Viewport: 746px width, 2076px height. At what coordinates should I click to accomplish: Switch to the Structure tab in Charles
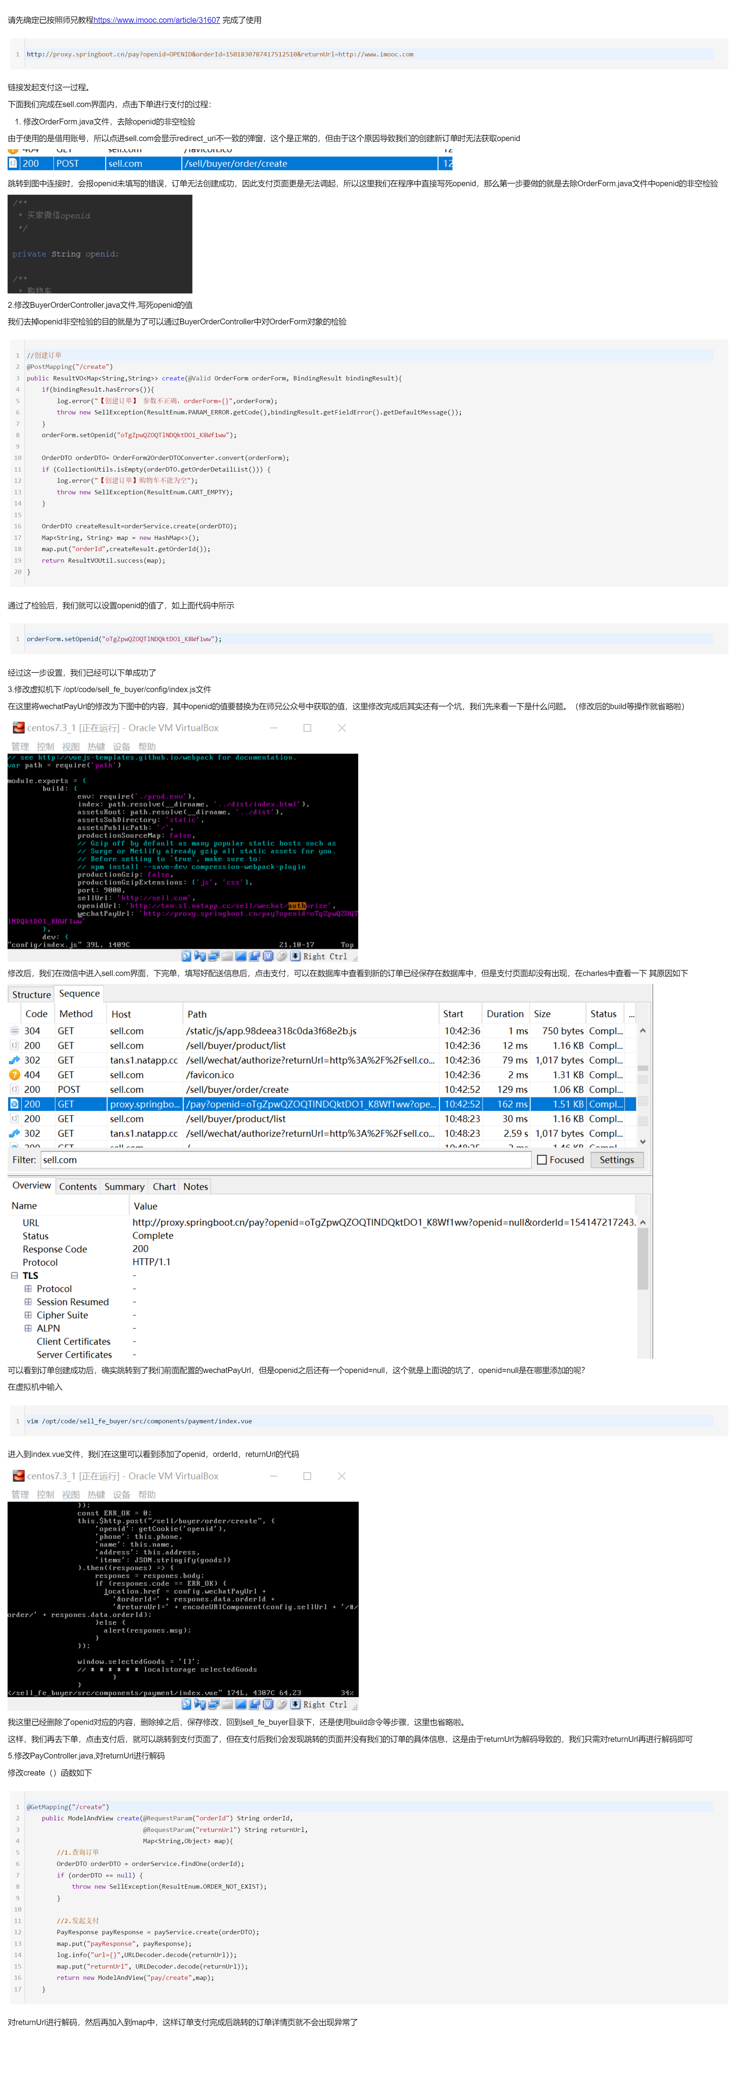tap(31, 994)
